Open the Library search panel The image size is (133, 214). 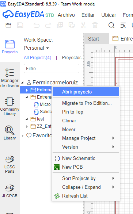coord(10,133)
